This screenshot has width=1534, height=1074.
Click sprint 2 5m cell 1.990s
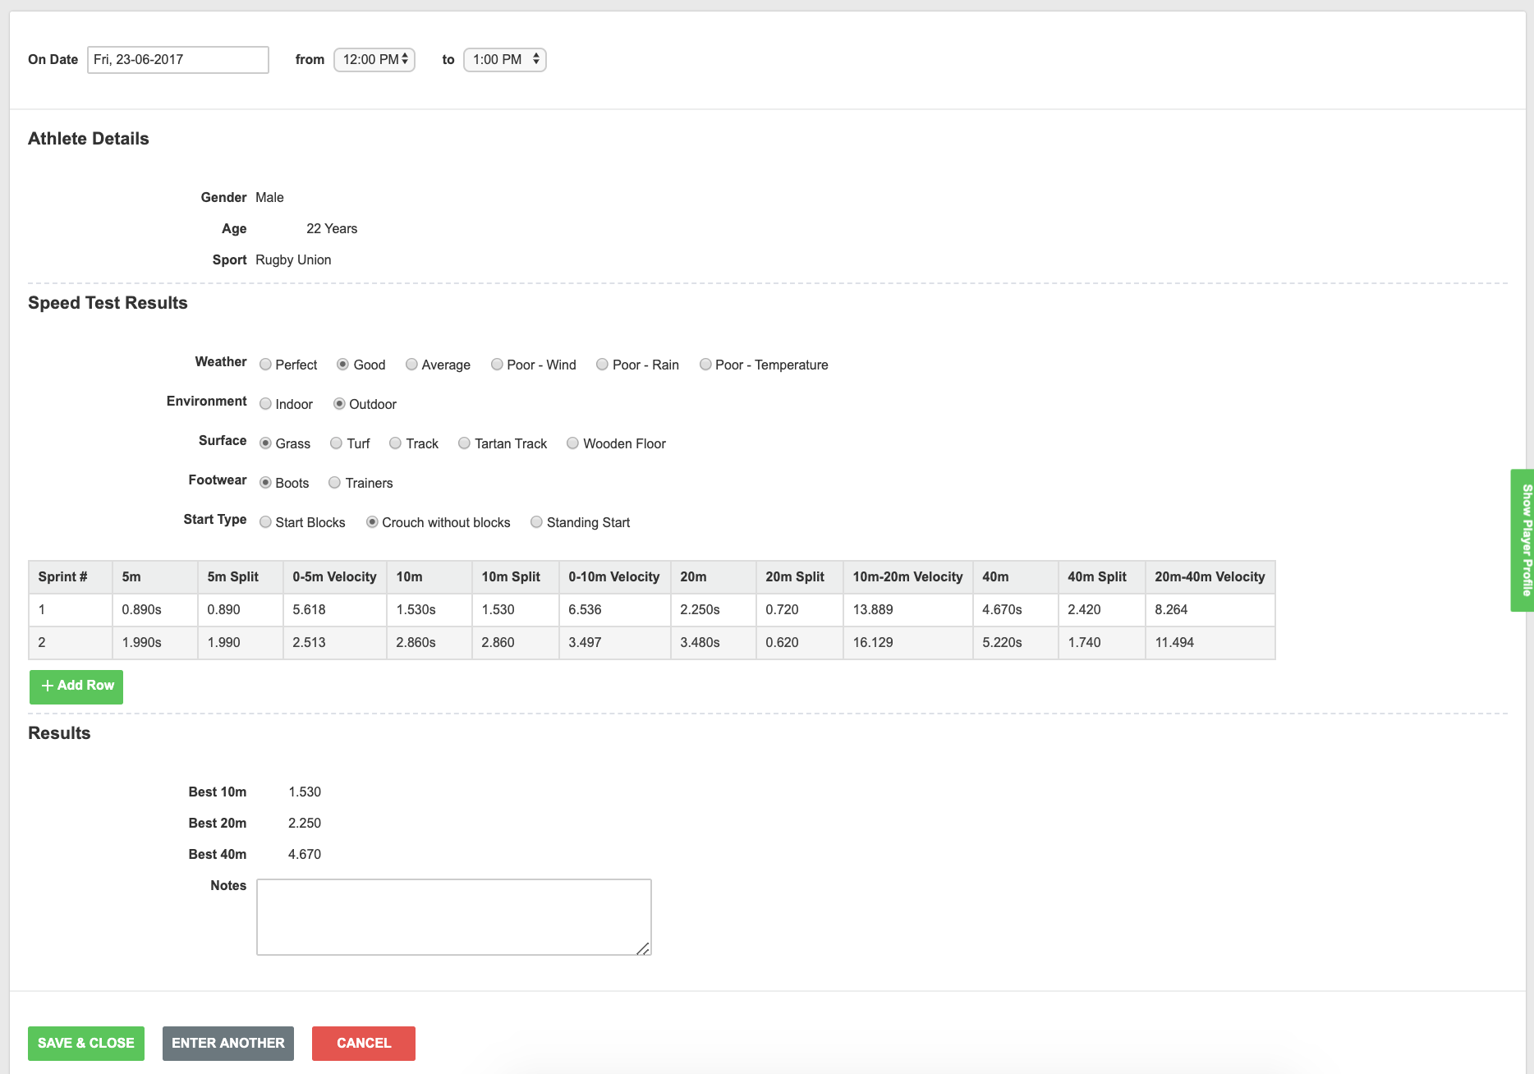coord(155,643)
